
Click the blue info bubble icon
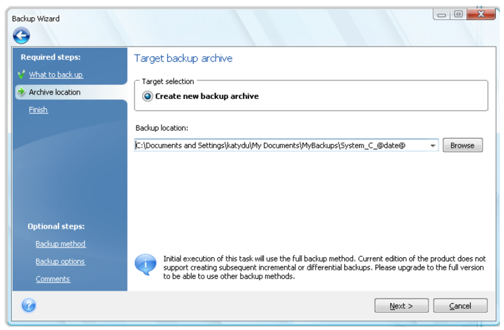146,264
